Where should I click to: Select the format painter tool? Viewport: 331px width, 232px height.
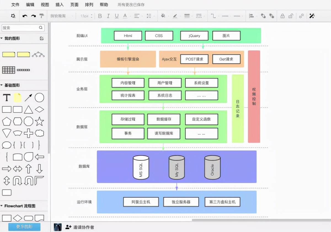pyautogui.click(x=42, y=16)
